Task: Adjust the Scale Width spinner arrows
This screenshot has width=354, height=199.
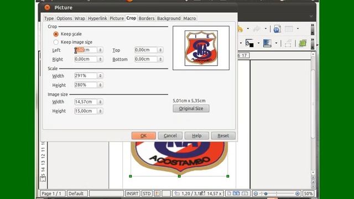Action: pyautogui.click(x=100, y=76)
